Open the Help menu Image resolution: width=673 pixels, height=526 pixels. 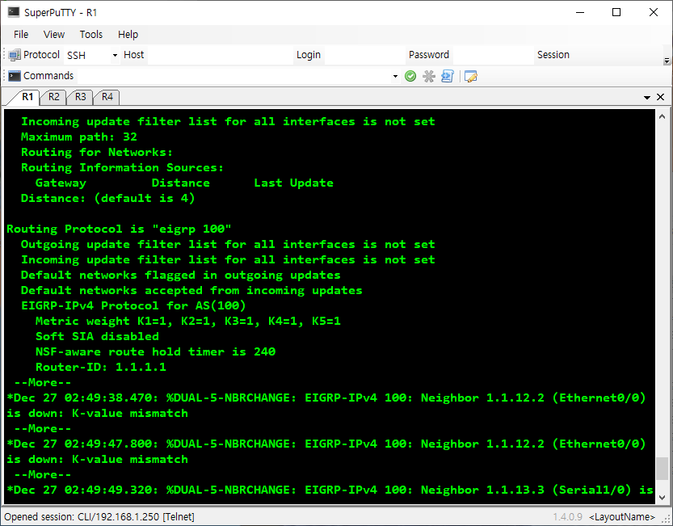point(128,35)
